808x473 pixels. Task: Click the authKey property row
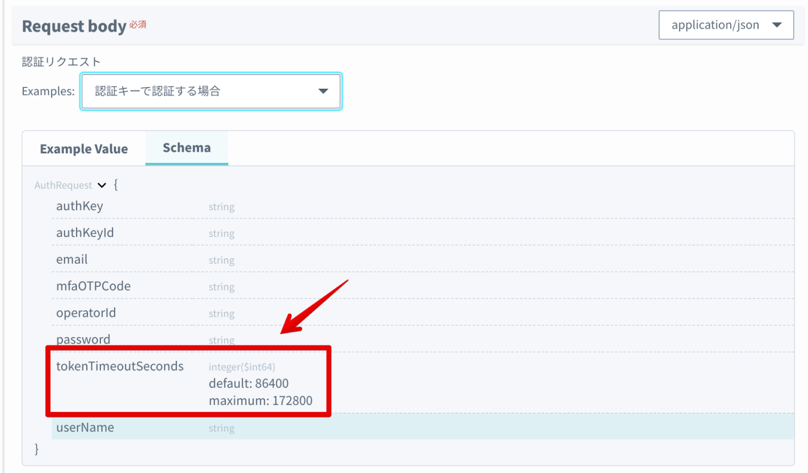coord(79,206)
